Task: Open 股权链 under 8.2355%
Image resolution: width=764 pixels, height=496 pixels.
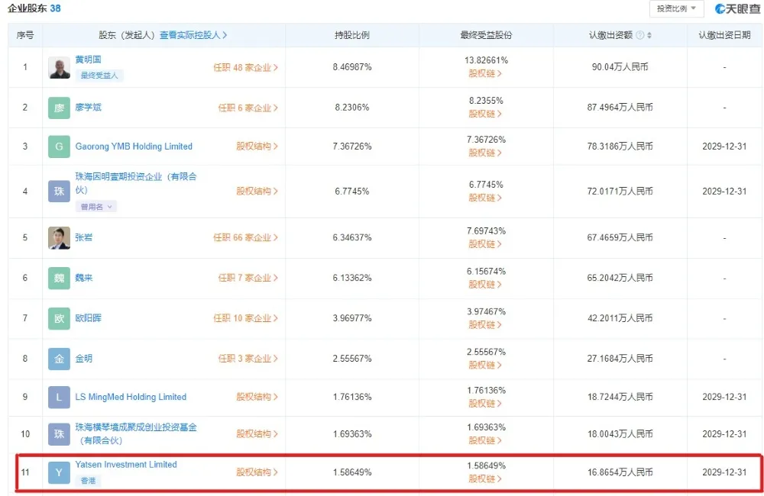Action: tap(485, 114)
